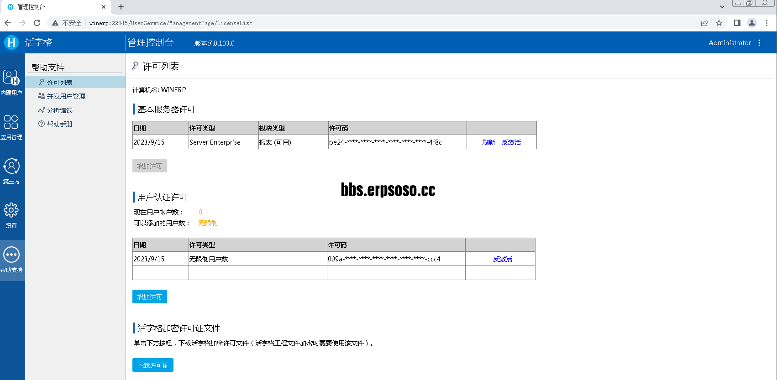The width and height of the screenshot is (777, 380).
Task: Click the 活字格 logo icon in header
Action: [11, 42]
